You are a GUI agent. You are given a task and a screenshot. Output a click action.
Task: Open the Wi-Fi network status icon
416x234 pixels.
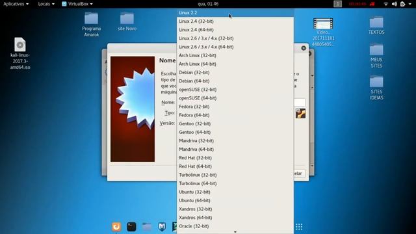(x=386, y=4)
